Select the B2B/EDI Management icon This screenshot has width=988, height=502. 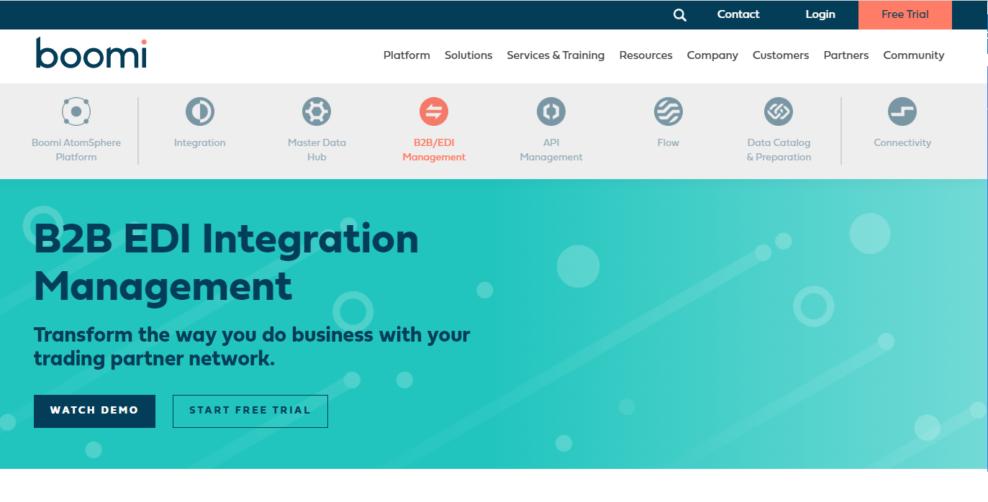pyautogui.click(x=434, y=111)
